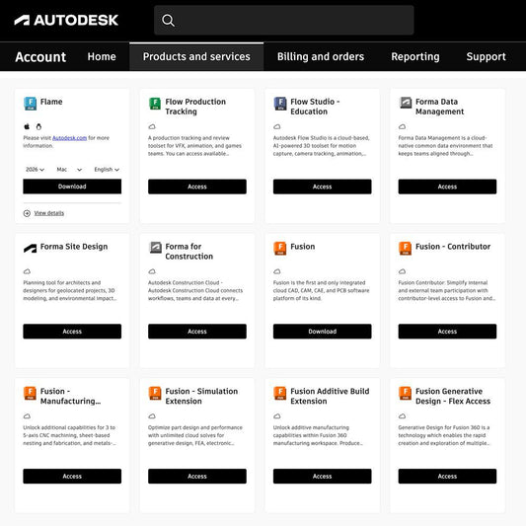Click the cloud icon on Forma Site Design
Viewport: 526px width, 526px height.
pyautogui.click(x=27, y=271)
